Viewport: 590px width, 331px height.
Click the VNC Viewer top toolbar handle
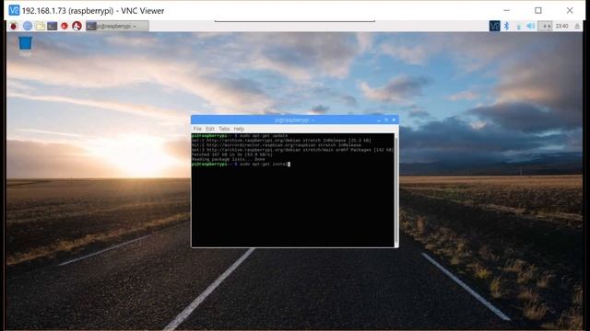click(x=295, y=21)
